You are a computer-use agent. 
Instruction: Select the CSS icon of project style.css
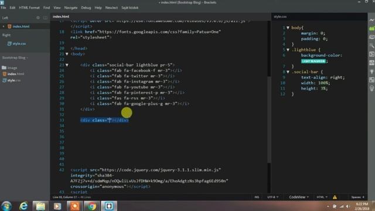(4, 80)
